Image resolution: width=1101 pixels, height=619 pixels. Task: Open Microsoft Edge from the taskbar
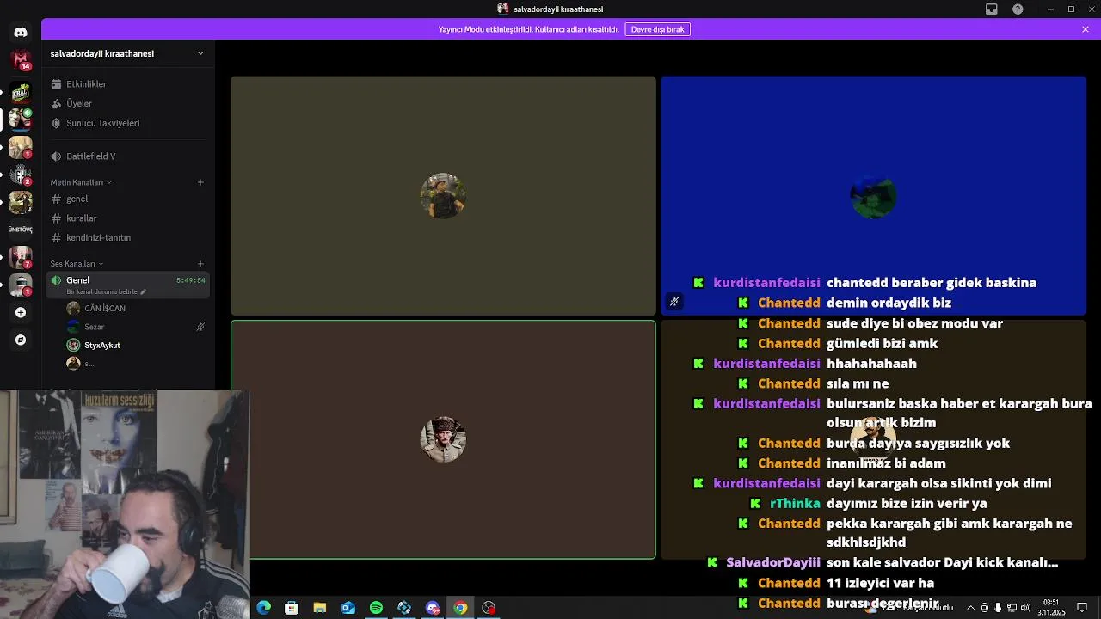pos(264,608)
